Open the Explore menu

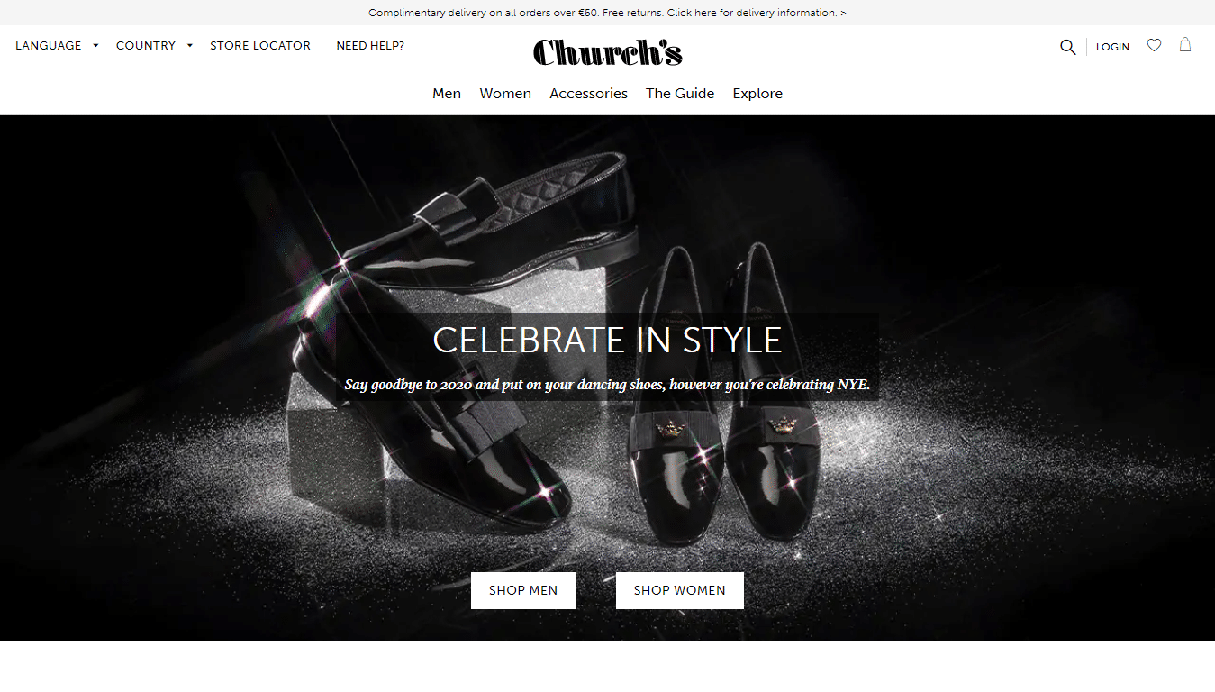tap(757, 94)
